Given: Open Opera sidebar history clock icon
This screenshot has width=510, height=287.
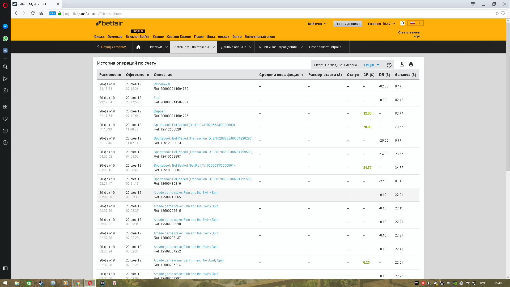Looking at the screenshot, I should coord(5,143).
